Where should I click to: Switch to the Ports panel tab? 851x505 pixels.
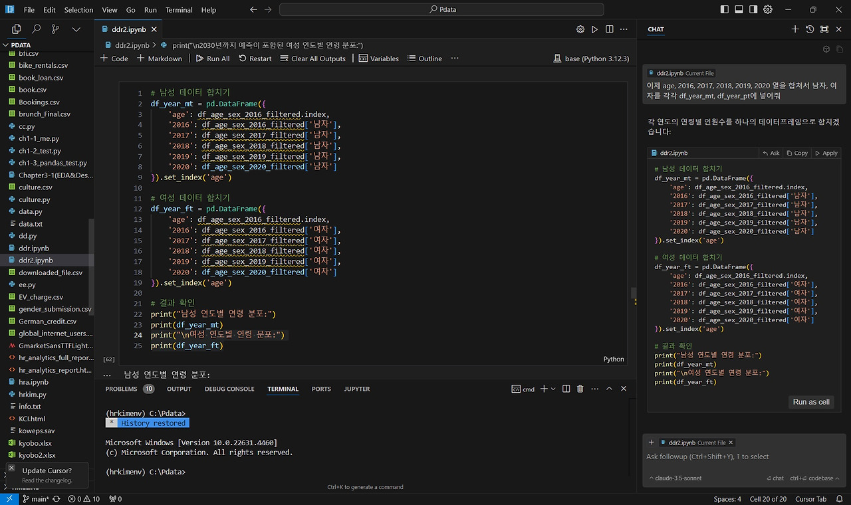coord(321,389)
